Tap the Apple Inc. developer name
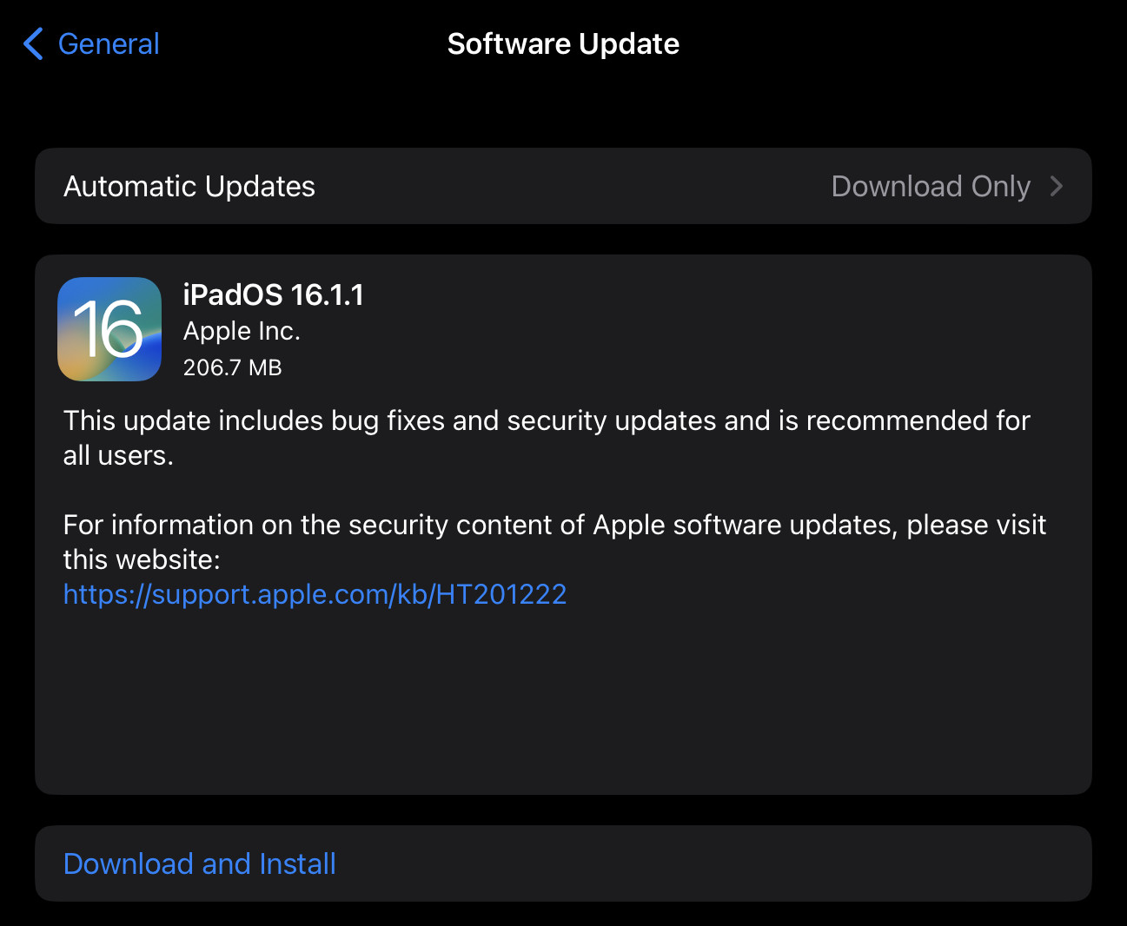The height and width of the screenshot is (926, 1127). [242, 331]
